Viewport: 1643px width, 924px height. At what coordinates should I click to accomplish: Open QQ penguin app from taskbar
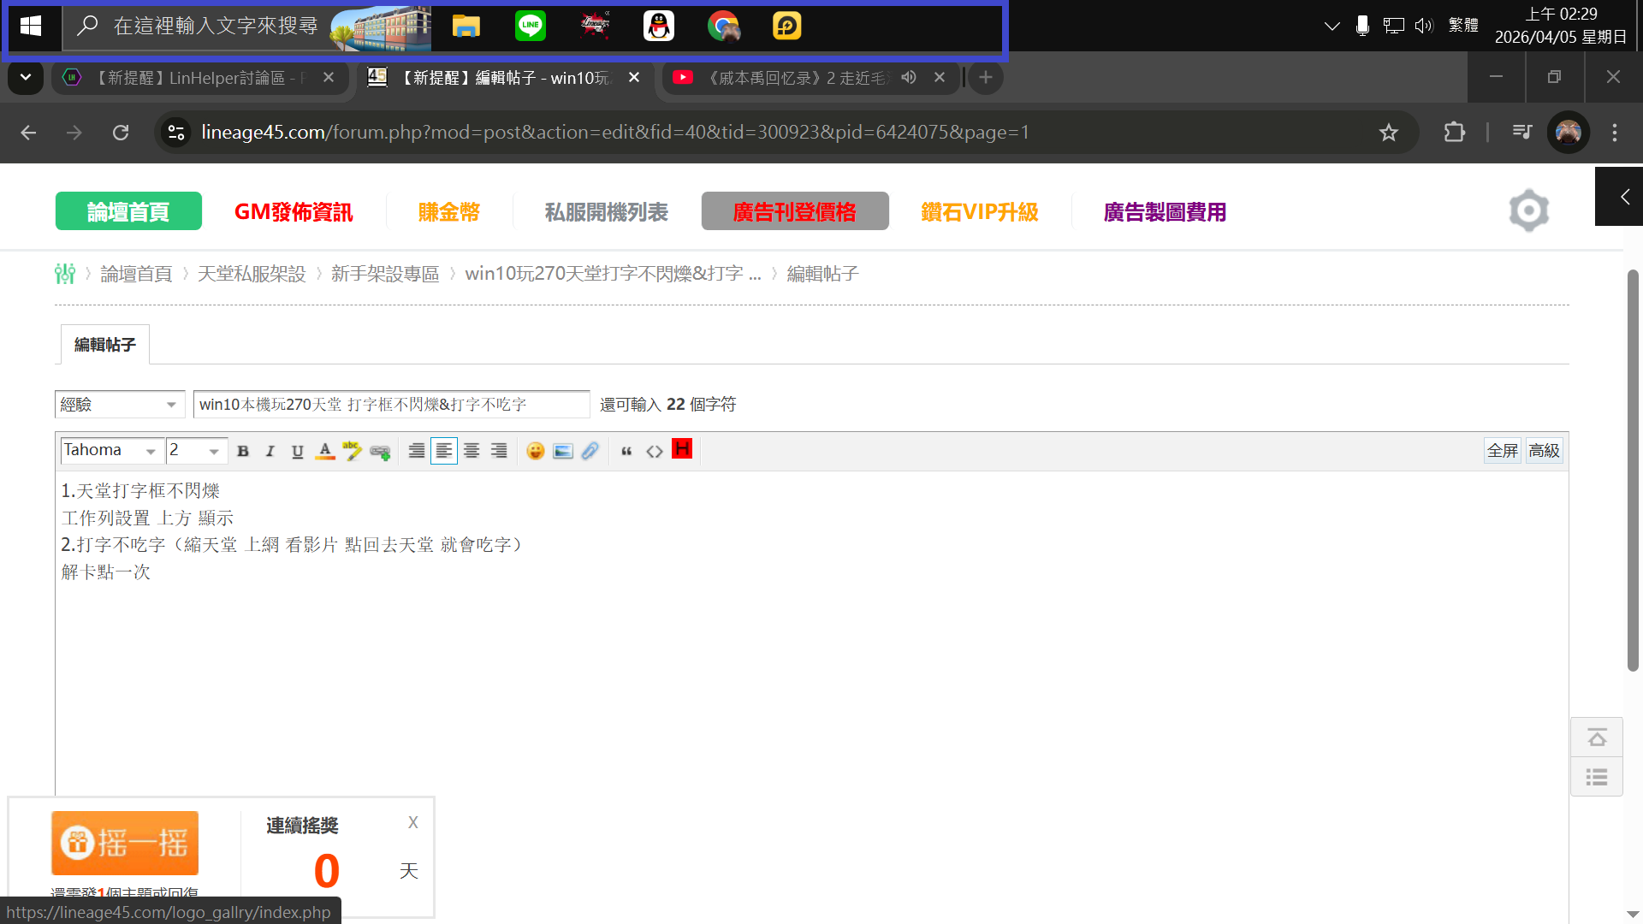[659, 27]
